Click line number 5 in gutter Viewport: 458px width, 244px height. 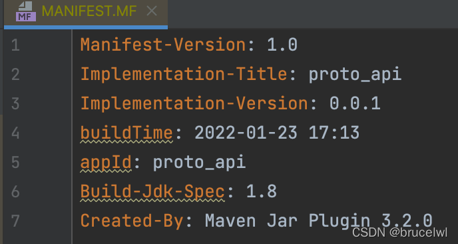15,163
